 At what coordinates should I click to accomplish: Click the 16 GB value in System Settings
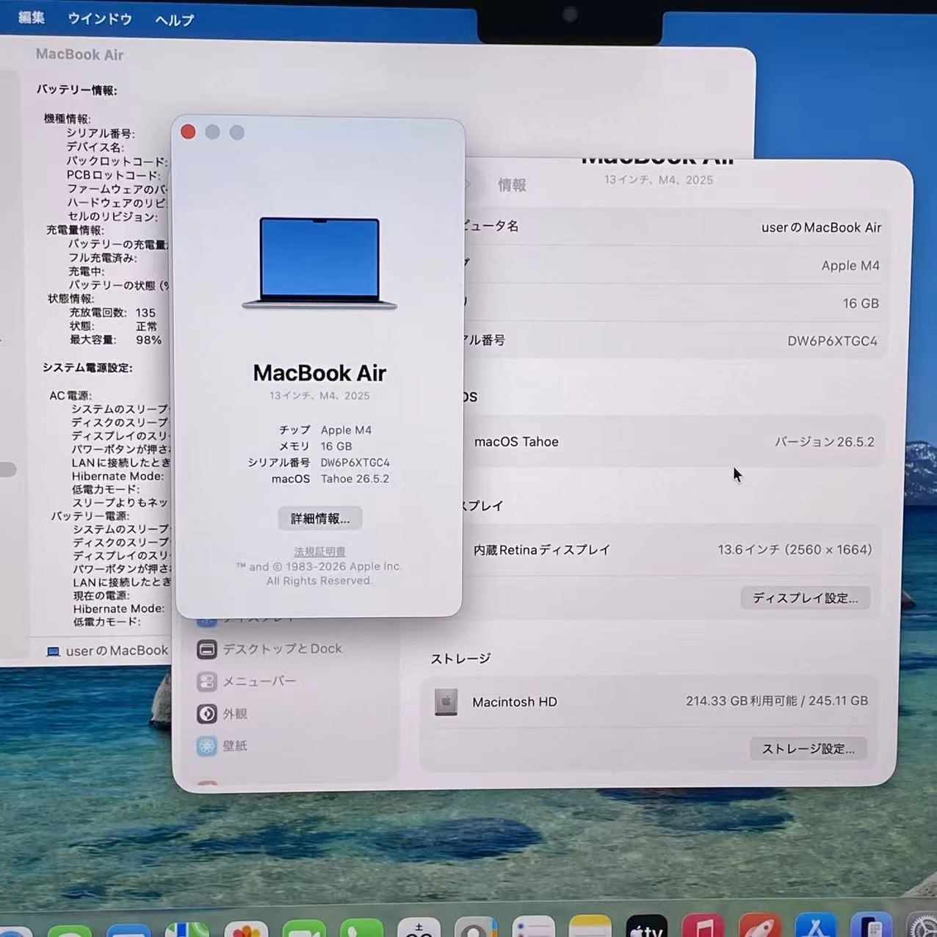pos(861,303)
